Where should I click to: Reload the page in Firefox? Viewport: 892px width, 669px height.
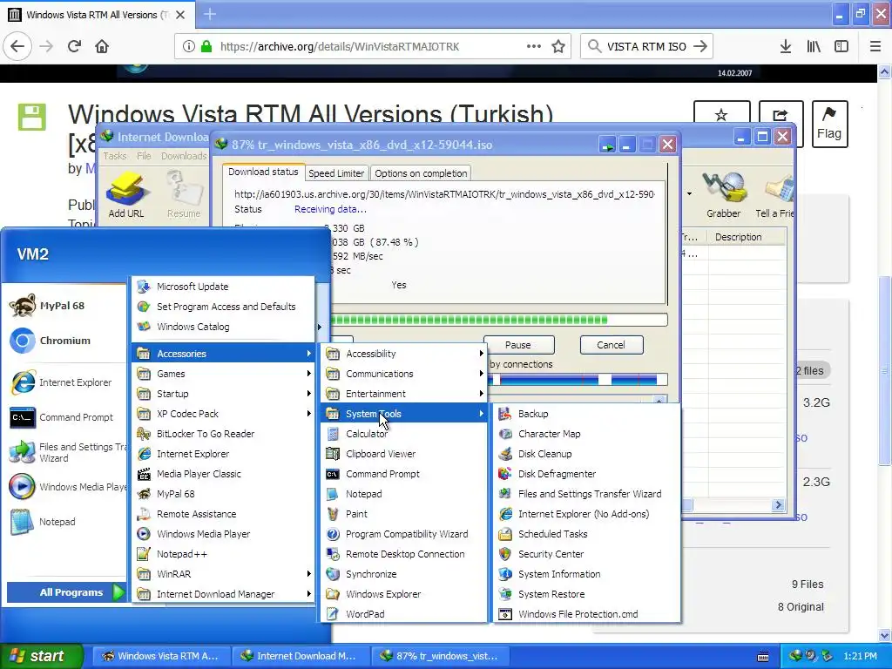[74, 47]
